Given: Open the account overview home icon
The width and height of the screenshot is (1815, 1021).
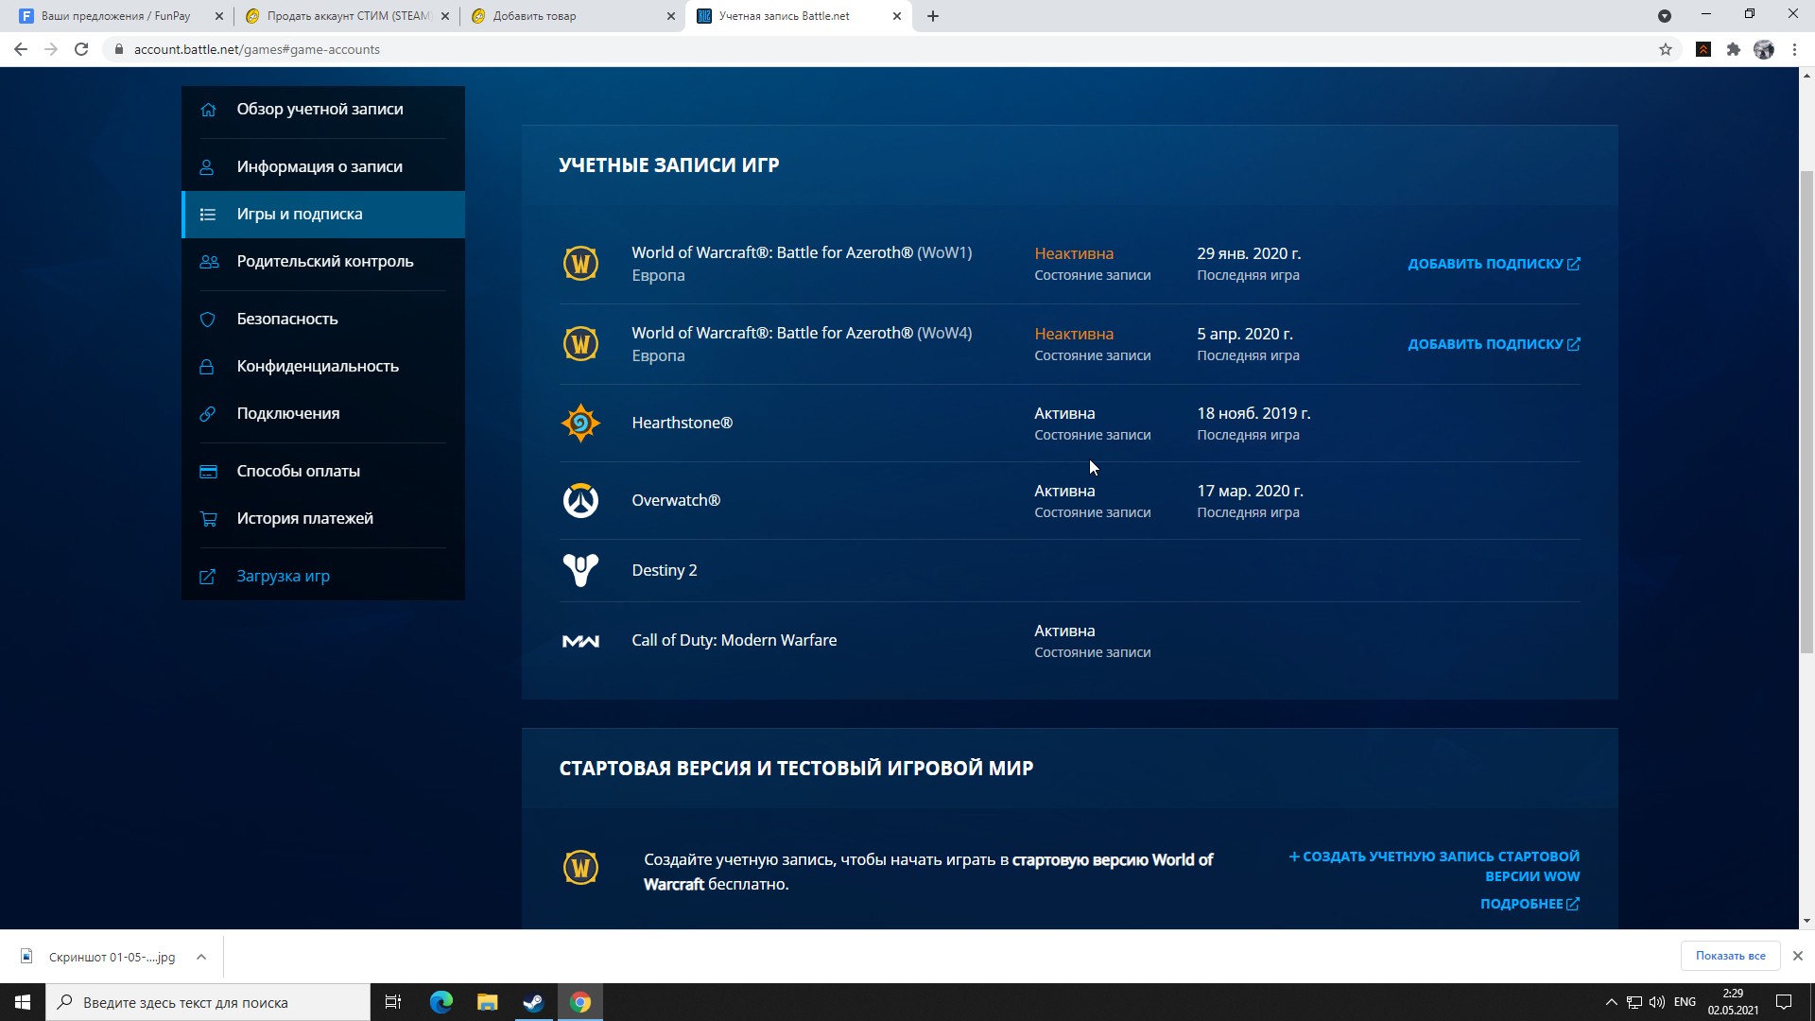Looking at the screenshot, I should pyautogui.click(x=208, y=110).
